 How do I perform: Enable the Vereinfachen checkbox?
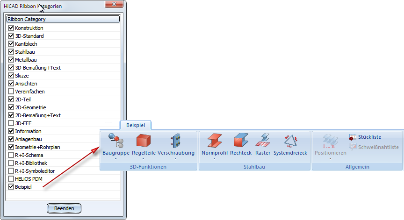11,92
